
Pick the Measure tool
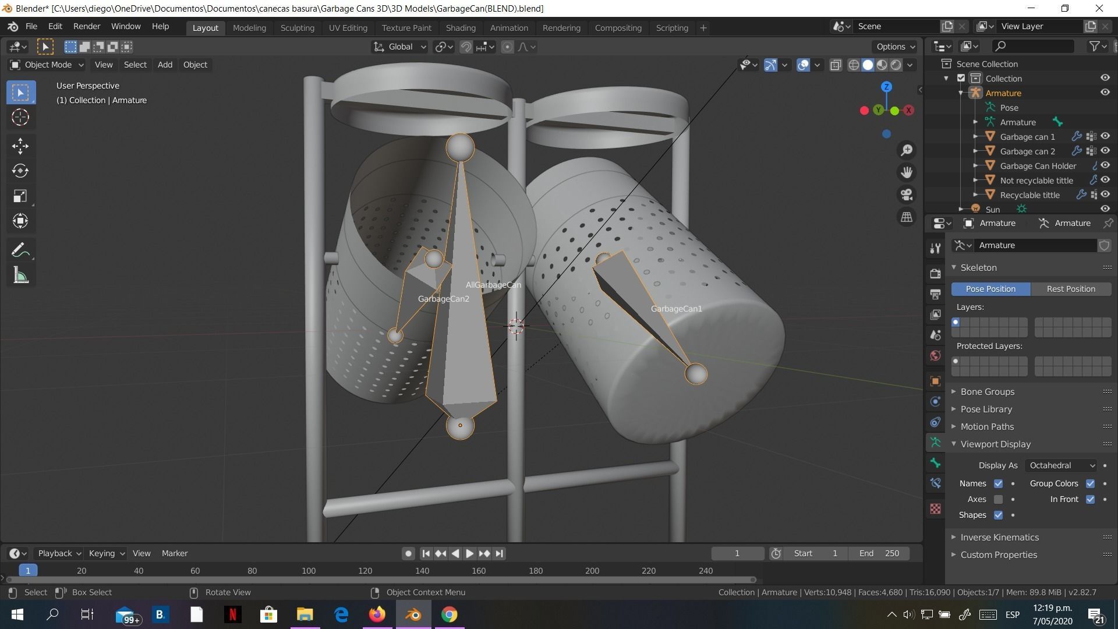(x=20, y=275)
